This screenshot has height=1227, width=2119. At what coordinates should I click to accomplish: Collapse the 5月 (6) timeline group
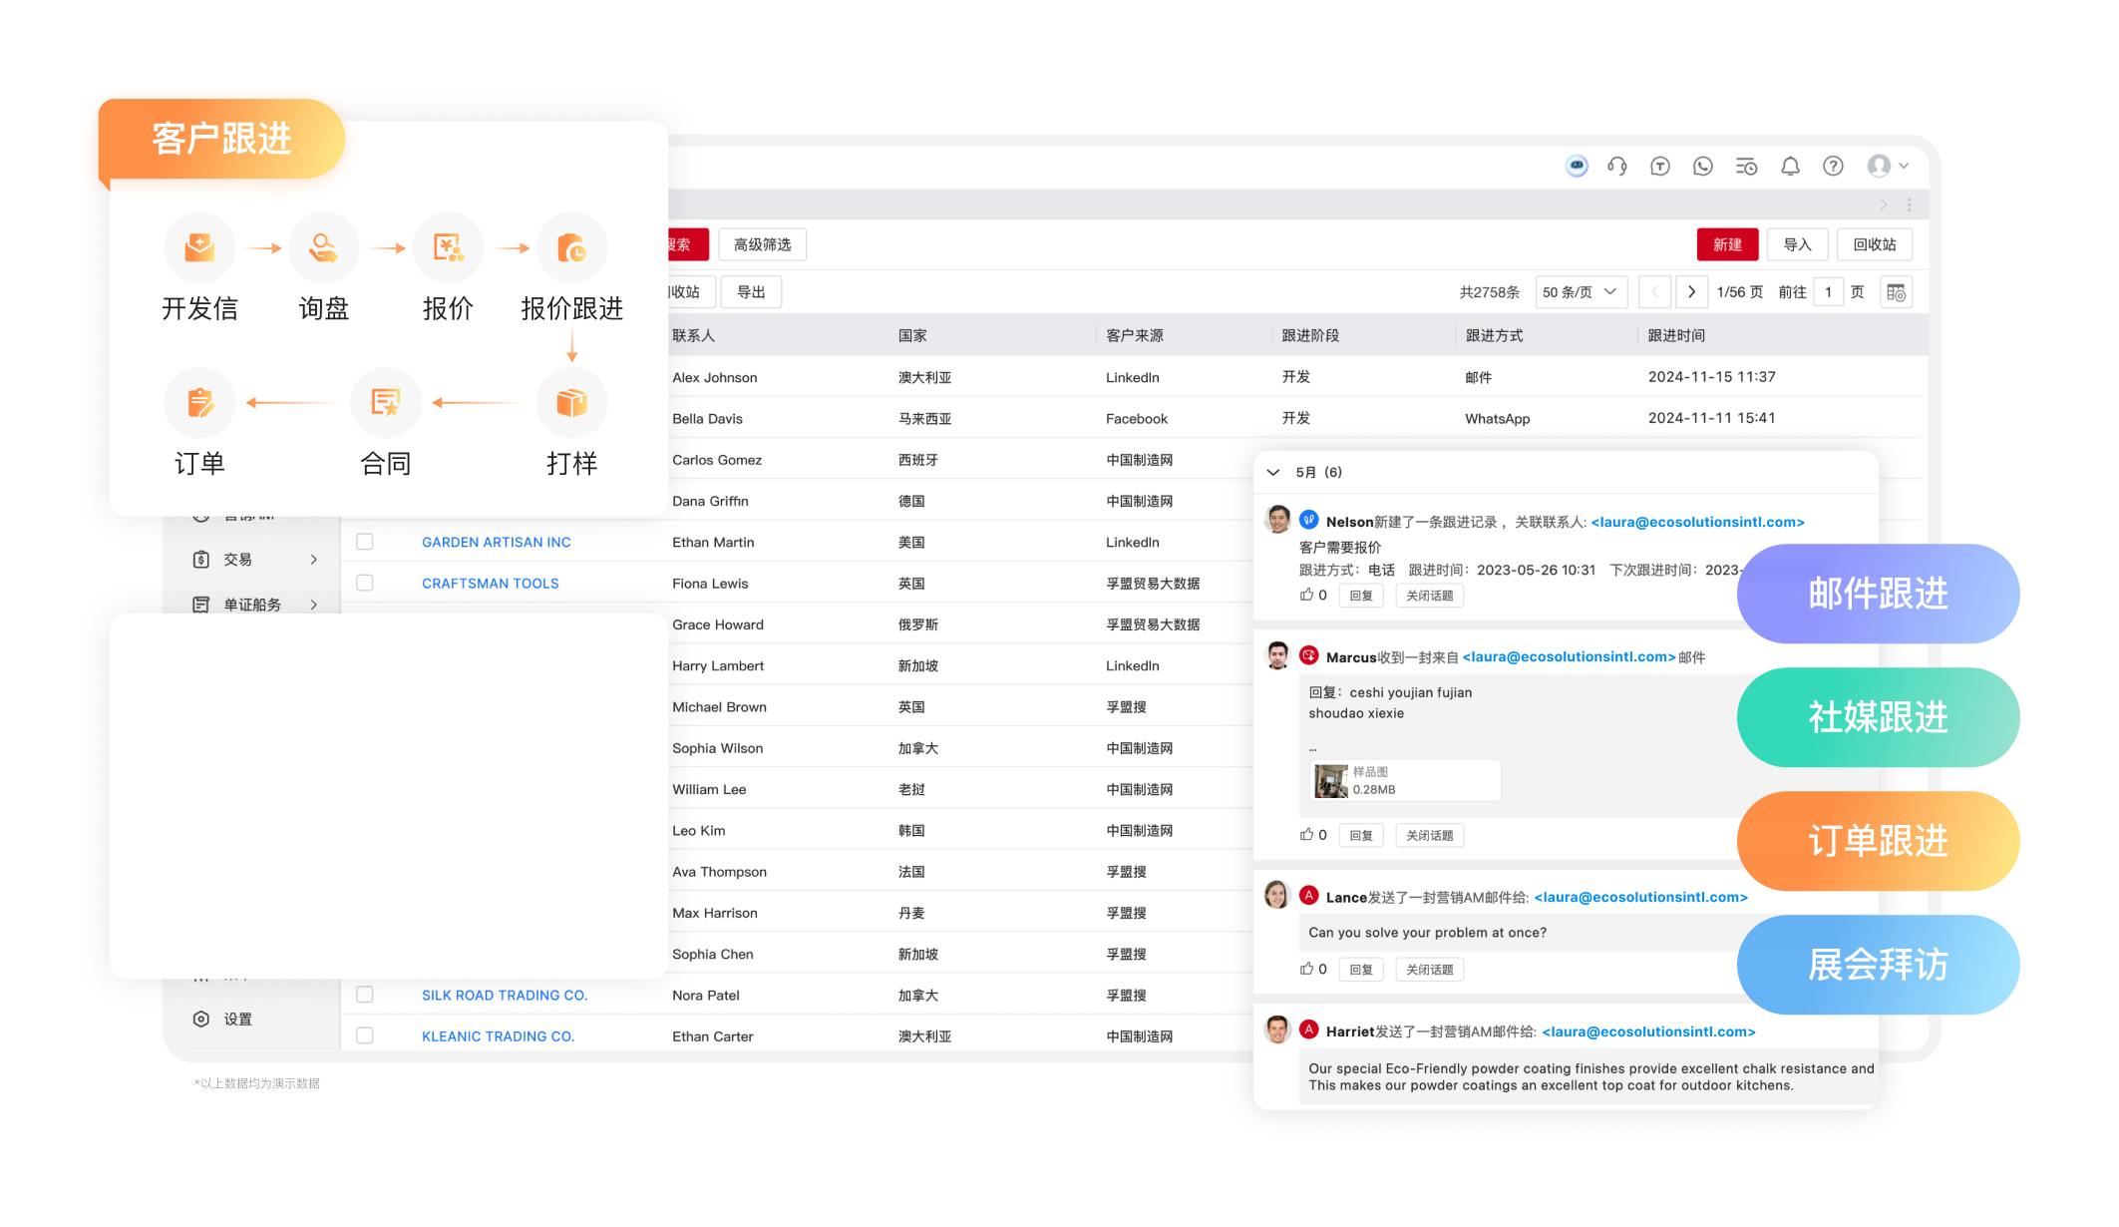[x=1273, y=472]
